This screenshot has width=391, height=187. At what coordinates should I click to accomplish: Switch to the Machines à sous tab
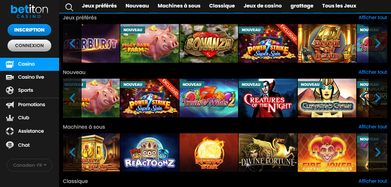point(179,6)
